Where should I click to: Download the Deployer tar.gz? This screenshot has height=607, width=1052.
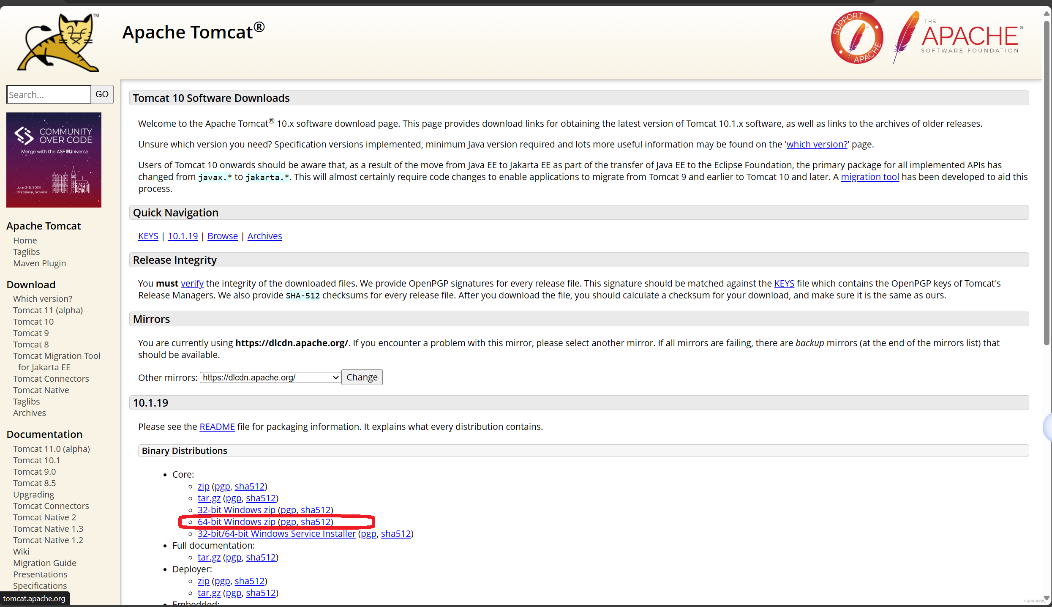coord(209,593)
